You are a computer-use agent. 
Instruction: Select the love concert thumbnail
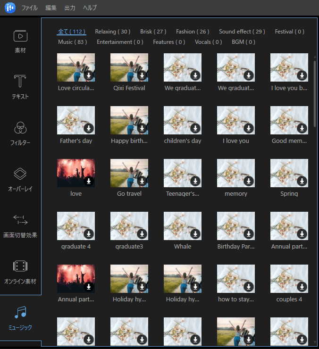point(76,173)
